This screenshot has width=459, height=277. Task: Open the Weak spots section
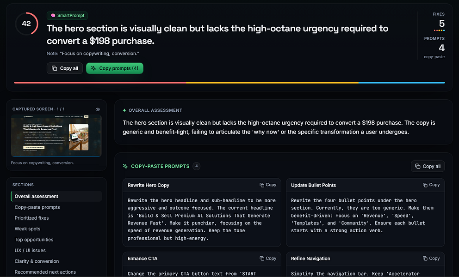coord(27,229)
